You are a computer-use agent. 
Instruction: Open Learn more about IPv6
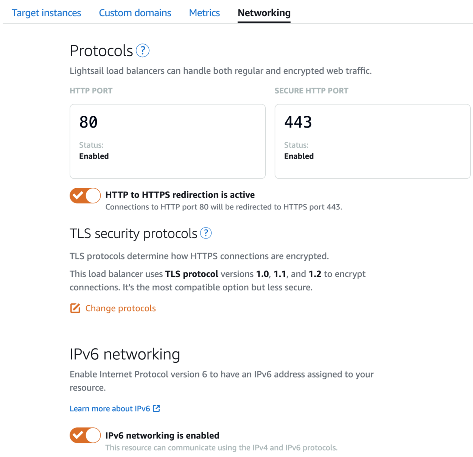[x=110, y=409]
